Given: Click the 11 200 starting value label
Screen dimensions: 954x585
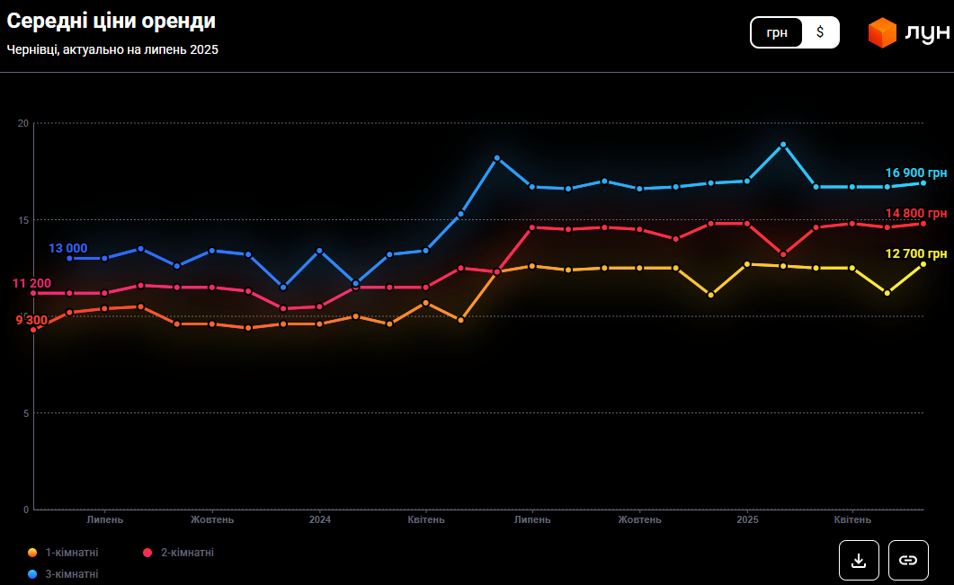Looking at the screenshot, I should [31, 283].
